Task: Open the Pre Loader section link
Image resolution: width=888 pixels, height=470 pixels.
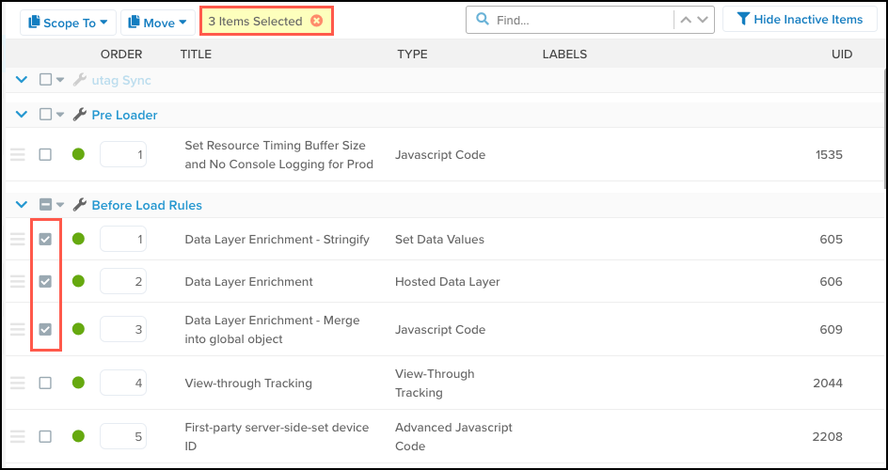Action: coord(124,115)
